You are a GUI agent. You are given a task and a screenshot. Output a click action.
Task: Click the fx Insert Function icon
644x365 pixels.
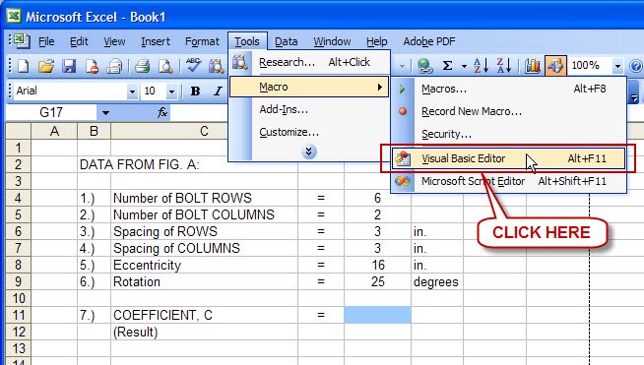tap(162, 112)
